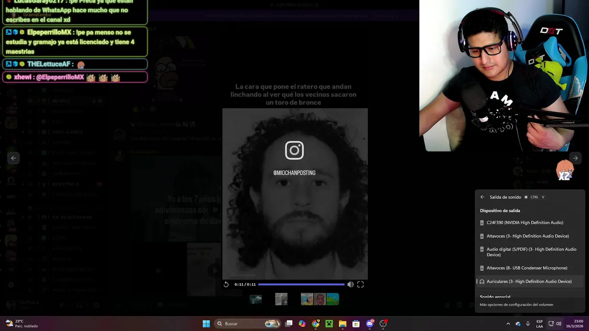The height and width of the screenshot is (331, 589).
Task: Open the weather widget showing 23°C
Action: [22, 324]
